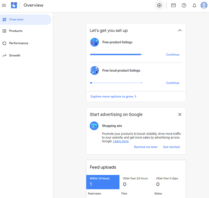Click the Free local product listings icon
Screen dimensions: 209x198
[94, 71]
